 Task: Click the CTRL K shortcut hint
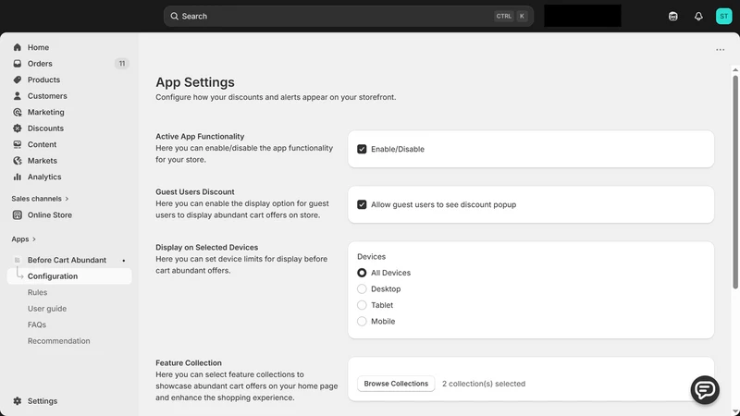coord(512,16)
